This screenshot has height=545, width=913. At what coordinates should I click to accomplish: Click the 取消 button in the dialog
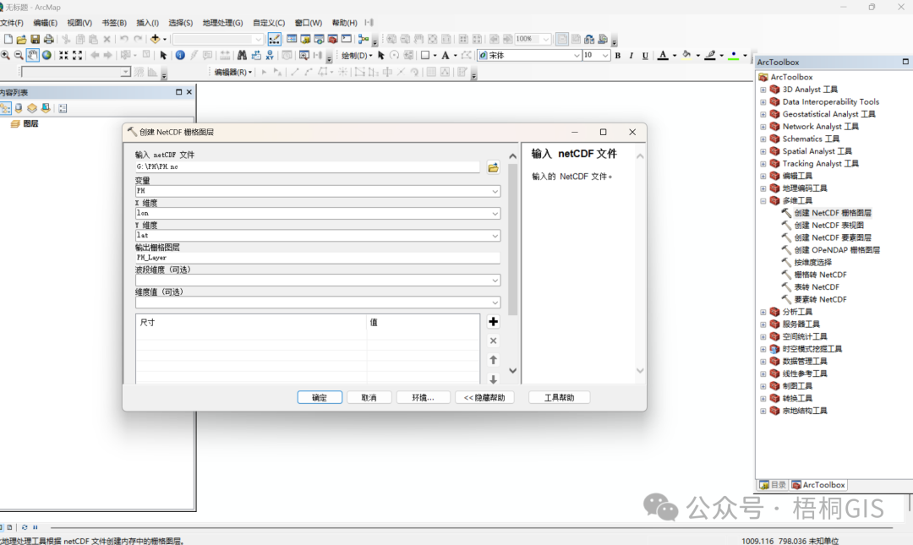point(369,398)
